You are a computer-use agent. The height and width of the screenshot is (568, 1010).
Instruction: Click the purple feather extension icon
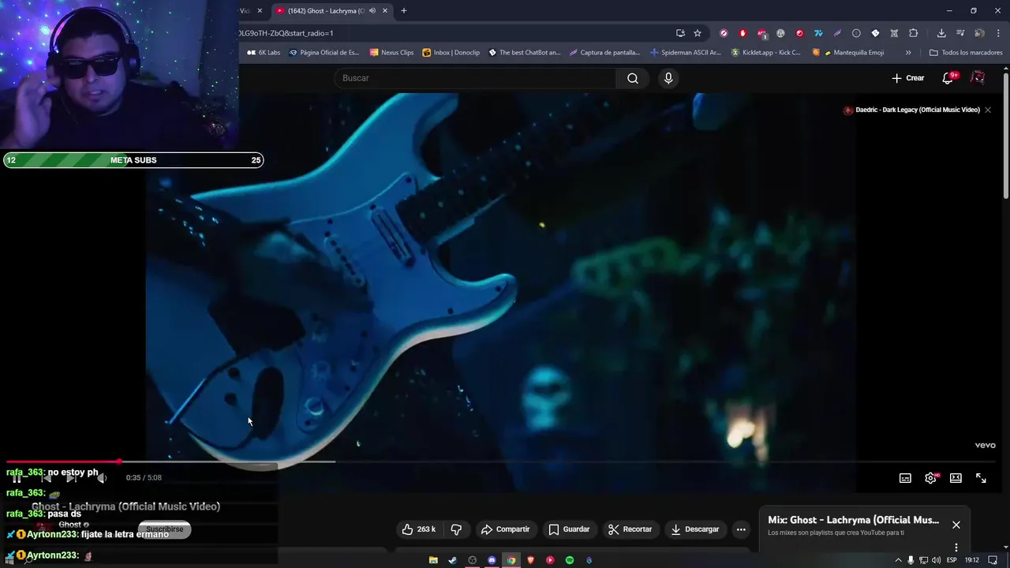coord(837,33)
